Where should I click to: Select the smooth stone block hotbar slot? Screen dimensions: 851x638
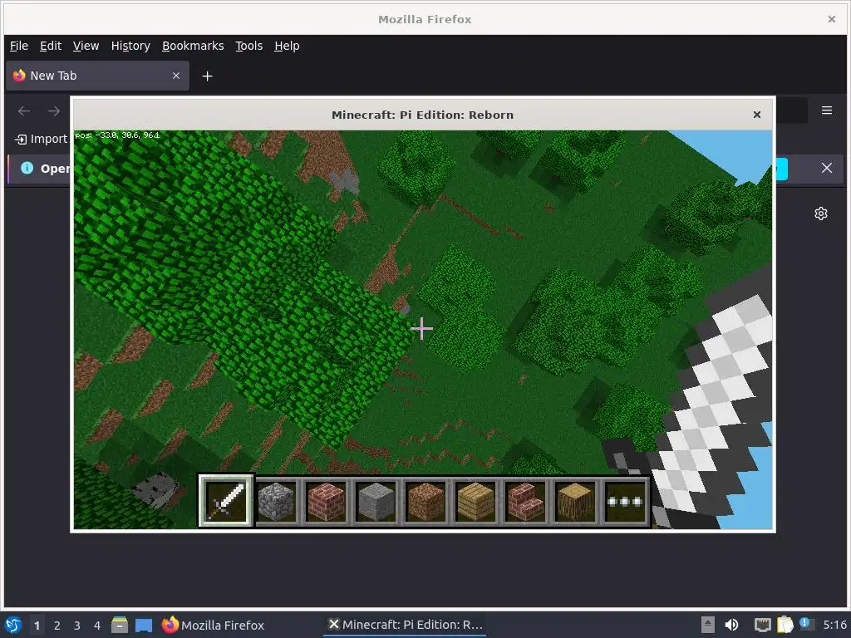point(376,501)
